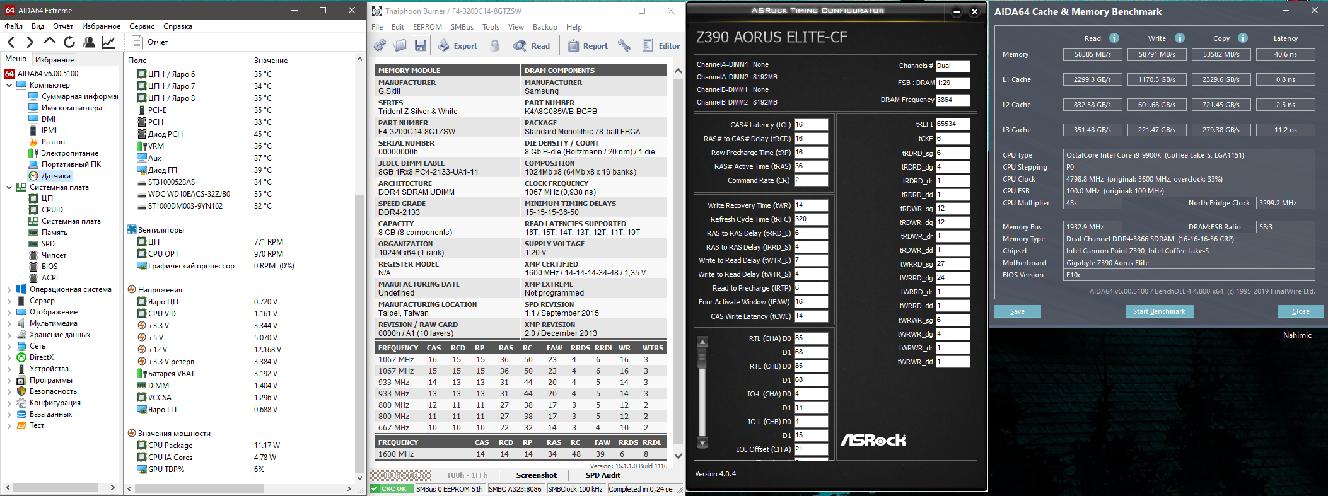
Task: Click Close in the benchmark window
Action: (x=1300, y=311)
